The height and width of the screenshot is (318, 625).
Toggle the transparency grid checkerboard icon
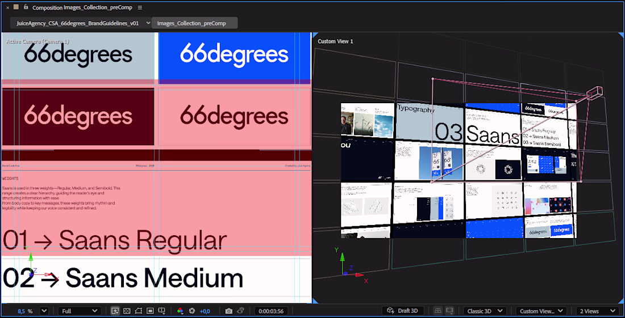127,311
